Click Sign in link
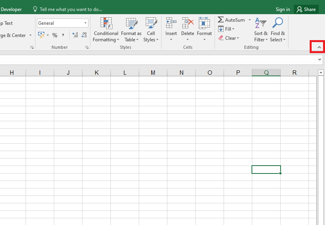The width and height of the screenshot is (325, 225). coord(283,9)
